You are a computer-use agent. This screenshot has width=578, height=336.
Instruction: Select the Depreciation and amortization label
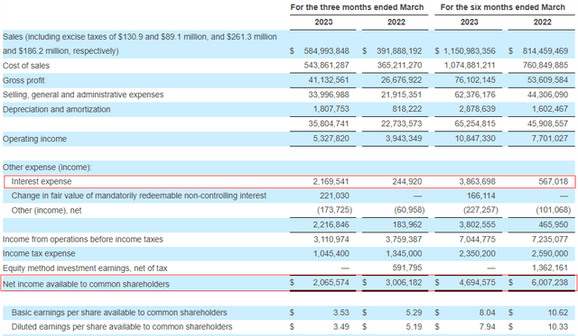pyautogui.click(x=56, y=110)
